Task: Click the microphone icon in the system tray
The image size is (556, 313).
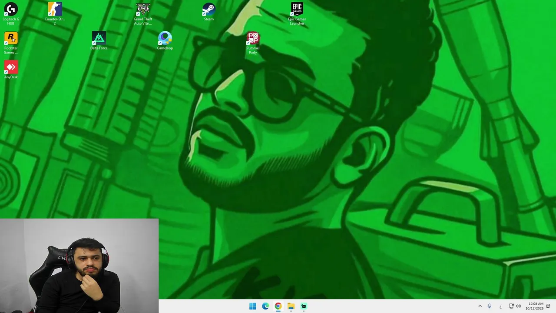Action: pos(490,306)
